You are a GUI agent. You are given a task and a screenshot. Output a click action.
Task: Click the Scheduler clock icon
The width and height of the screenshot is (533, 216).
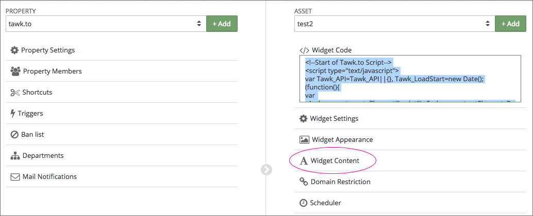[x=303, y=203]
